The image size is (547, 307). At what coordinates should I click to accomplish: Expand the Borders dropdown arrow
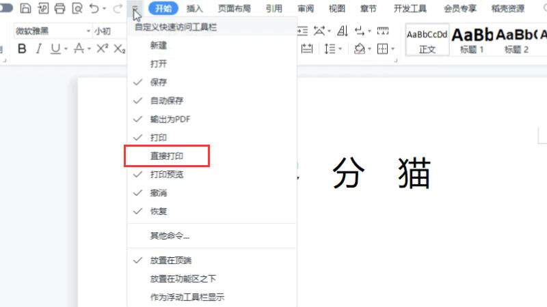392,49
